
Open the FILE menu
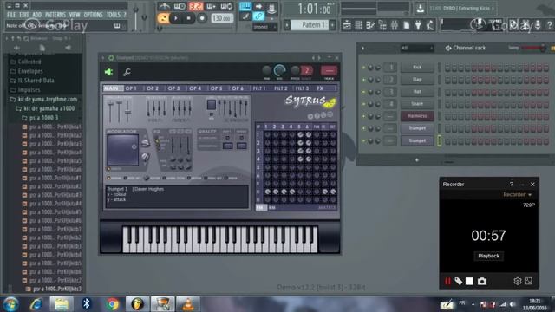11,15
